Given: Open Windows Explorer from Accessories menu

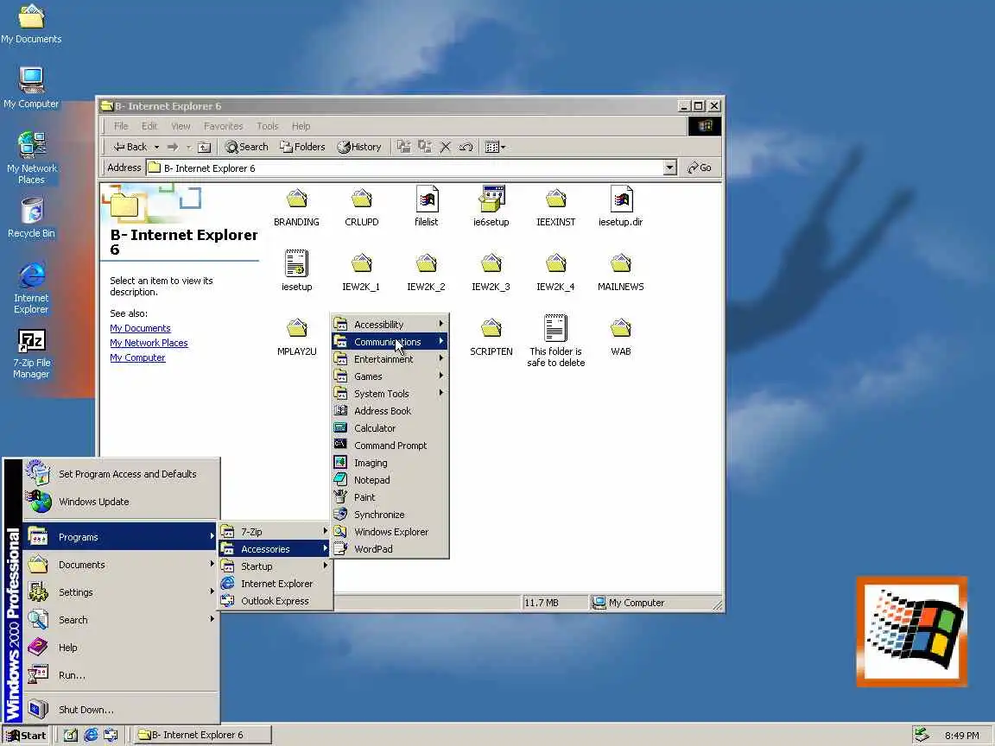Looking at the screenshot, I should 390,532.
